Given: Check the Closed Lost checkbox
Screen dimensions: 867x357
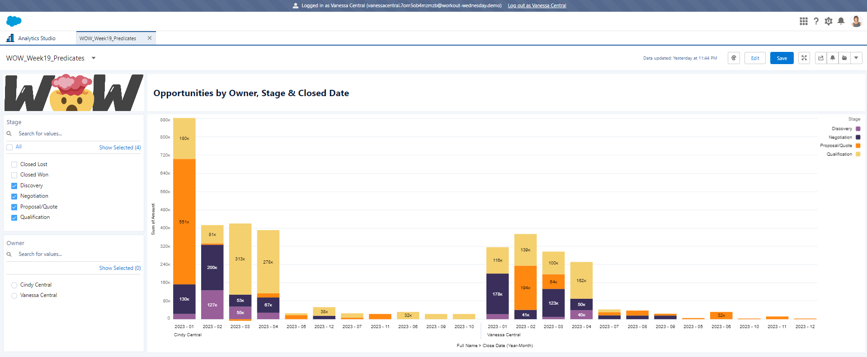Looking at the screenshot, I should [14, 164].
